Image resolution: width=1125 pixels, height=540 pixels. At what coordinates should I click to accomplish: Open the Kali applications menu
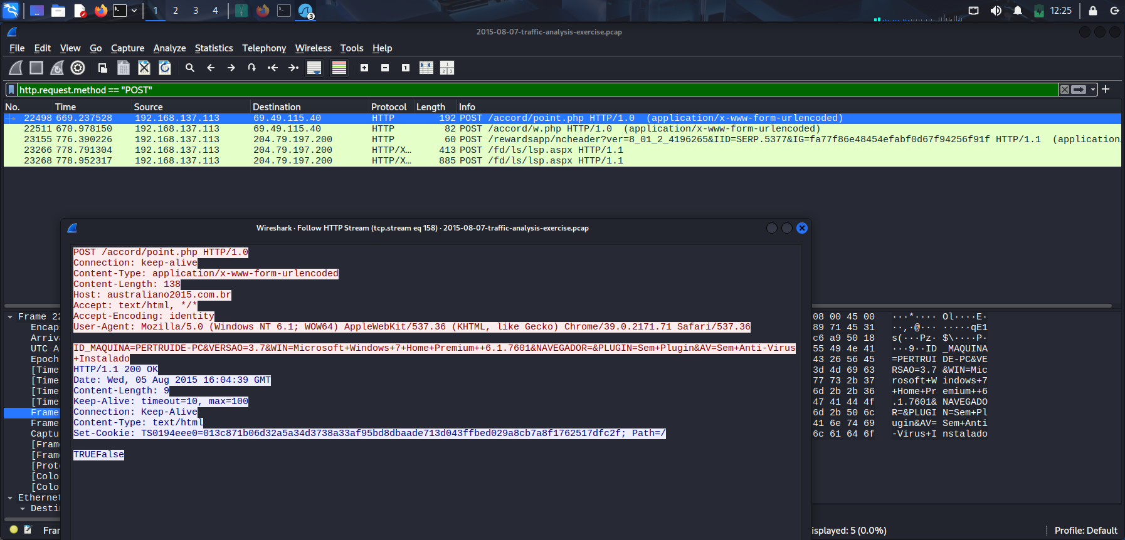pos(11,11)
